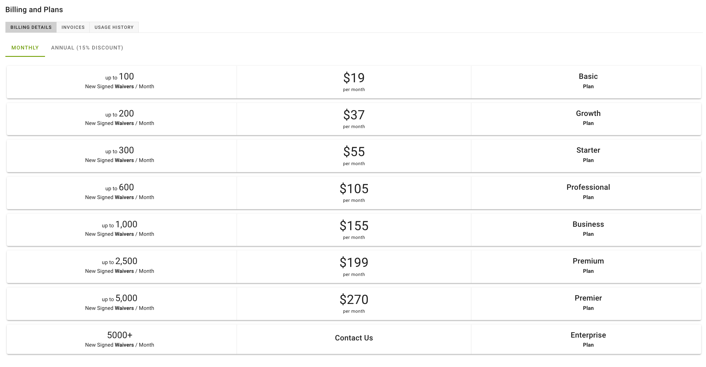Pick the Starter Plan option
The height and width of the screenshot is (367, 706).
click(354, 156)
